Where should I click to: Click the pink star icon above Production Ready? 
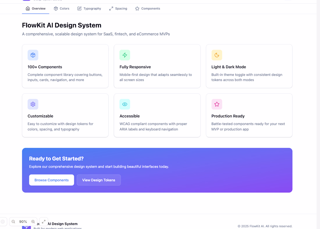click(x=217, y=104)
